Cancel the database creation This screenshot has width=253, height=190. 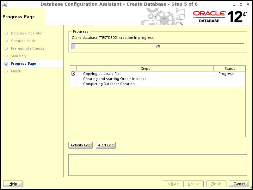pyautogui.click(x=239, y=184)
